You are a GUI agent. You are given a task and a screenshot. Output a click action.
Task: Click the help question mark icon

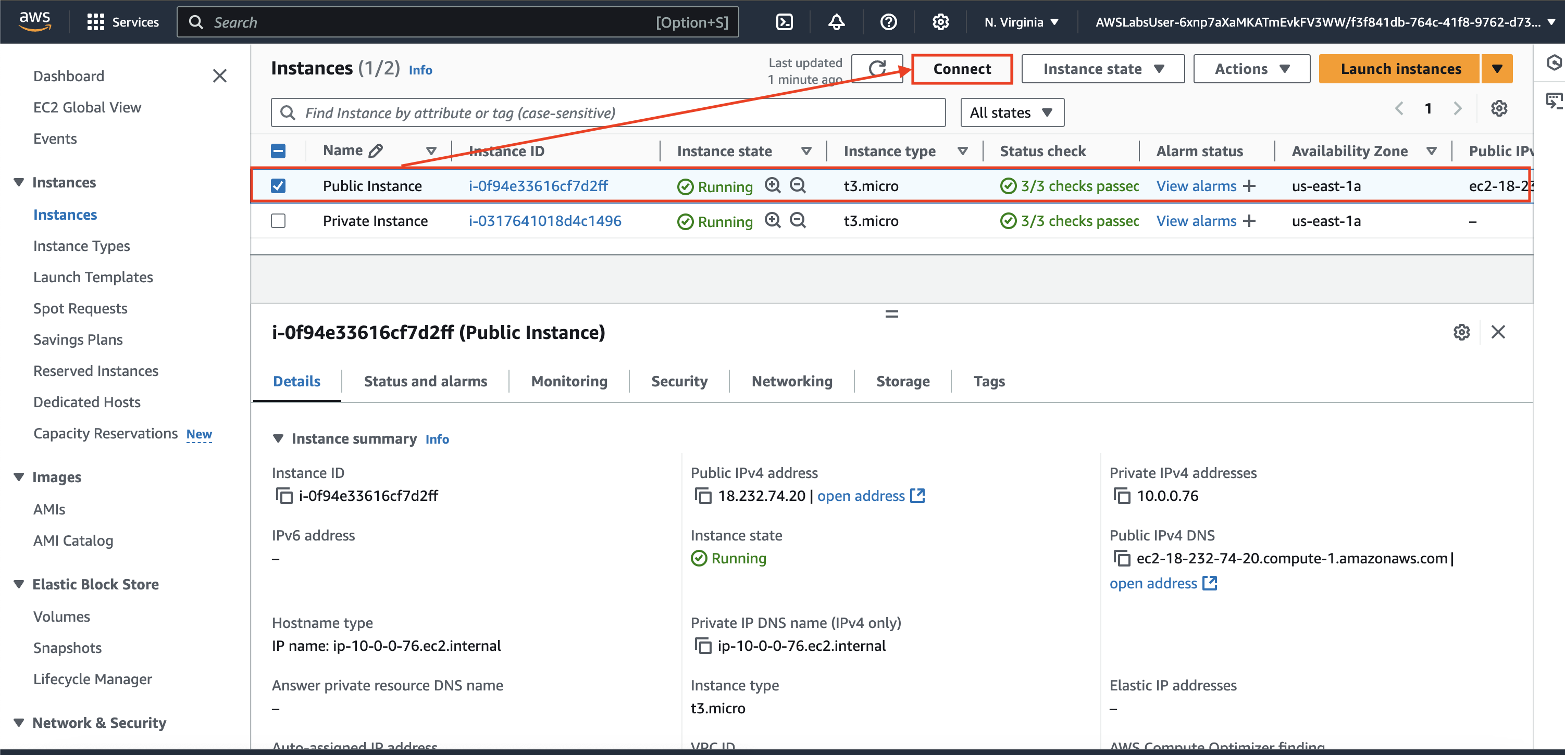coord(888,22)
